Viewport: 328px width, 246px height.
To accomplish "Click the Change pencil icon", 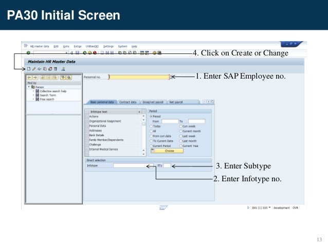I will click(x=34, y=69).
